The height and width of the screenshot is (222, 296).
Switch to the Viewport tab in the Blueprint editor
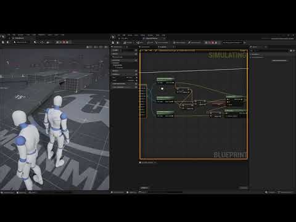[145, 47]
